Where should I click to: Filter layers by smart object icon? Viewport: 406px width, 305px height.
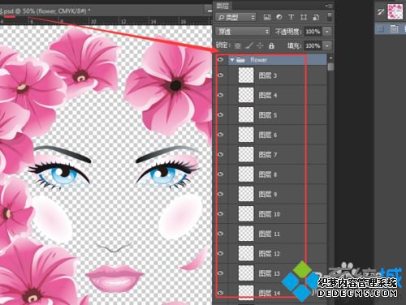(316, 17)
